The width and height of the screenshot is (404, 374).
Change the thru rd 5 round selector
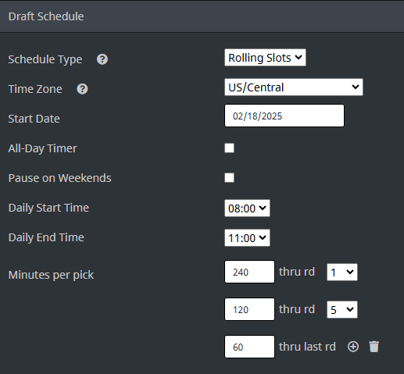click(x=342, y=310)
